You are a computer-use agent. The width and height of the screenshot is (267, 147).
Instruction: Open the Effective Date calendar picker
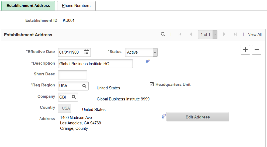point(86,52)
